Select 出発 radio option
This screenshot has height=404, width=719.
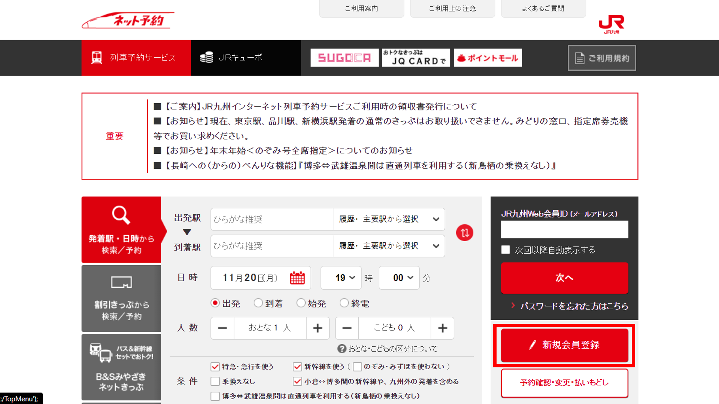click(215, 303)
